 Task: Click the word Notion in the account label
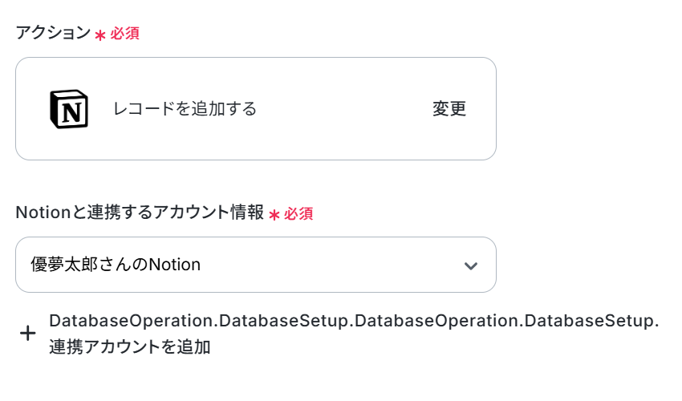(43, 213)
